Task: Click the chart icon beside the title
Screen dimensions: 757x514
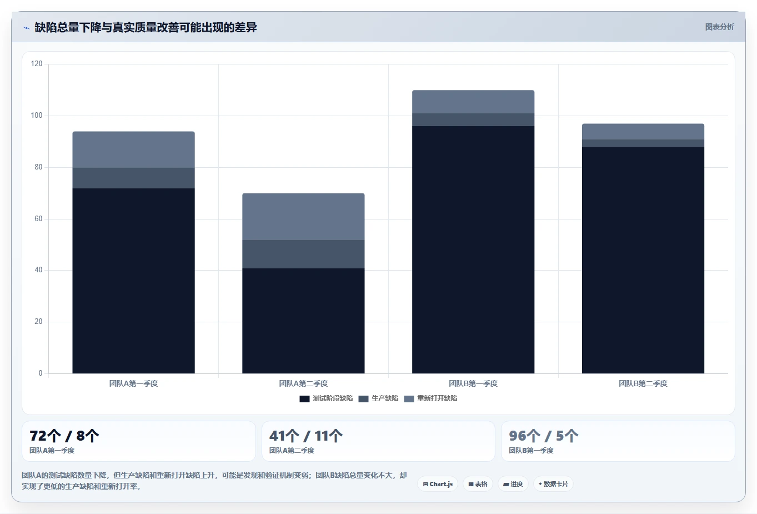Action: [26, 28]
